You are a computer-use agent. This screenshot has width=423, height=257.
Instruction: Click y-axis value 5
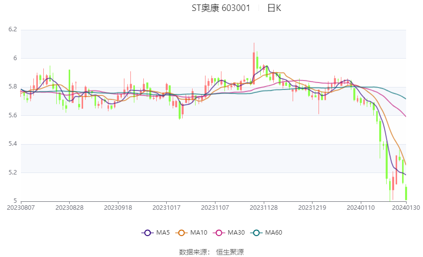tap(15, 201)
